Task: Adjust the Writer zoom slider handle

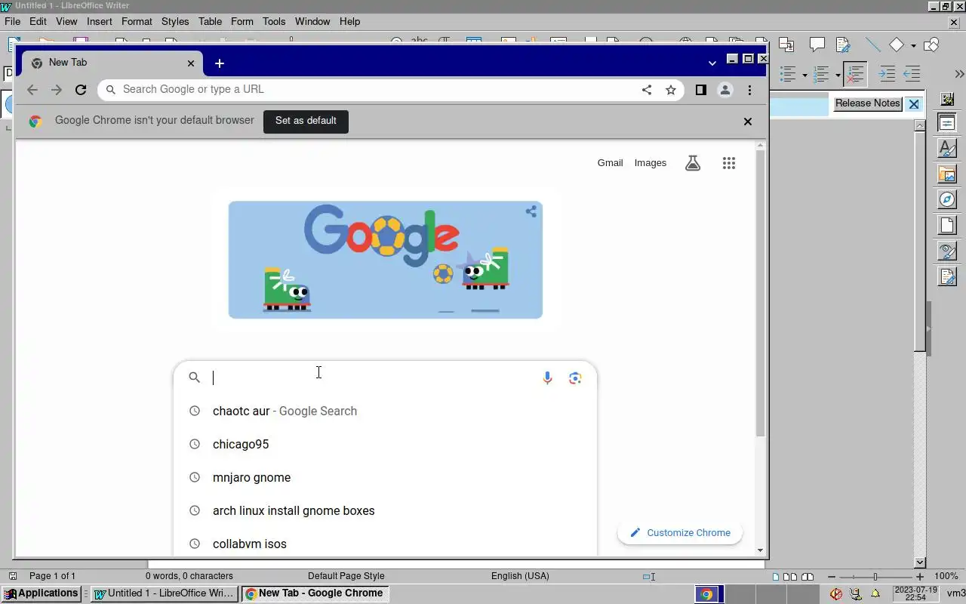Action: (875, 577)
